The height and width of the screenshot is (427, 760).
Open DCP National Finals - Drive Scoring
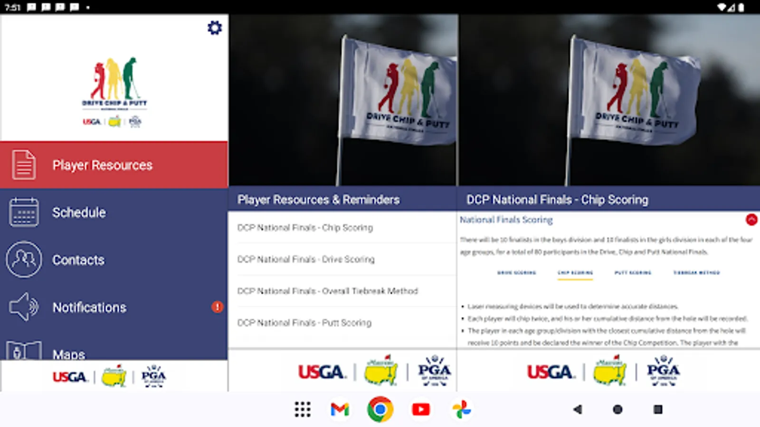[306, 260]
